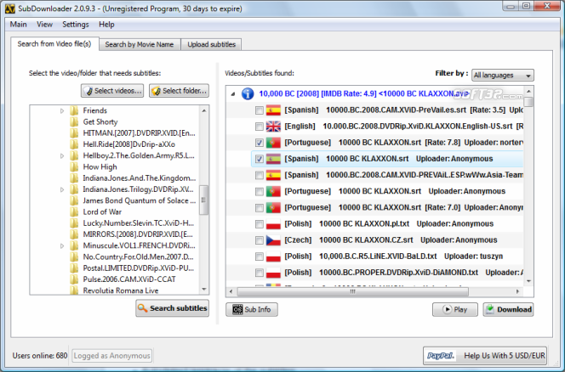The image size is (565, 372).
Task: Open the Settings menu
Action: pyautogui.click(x=76, y=25)
